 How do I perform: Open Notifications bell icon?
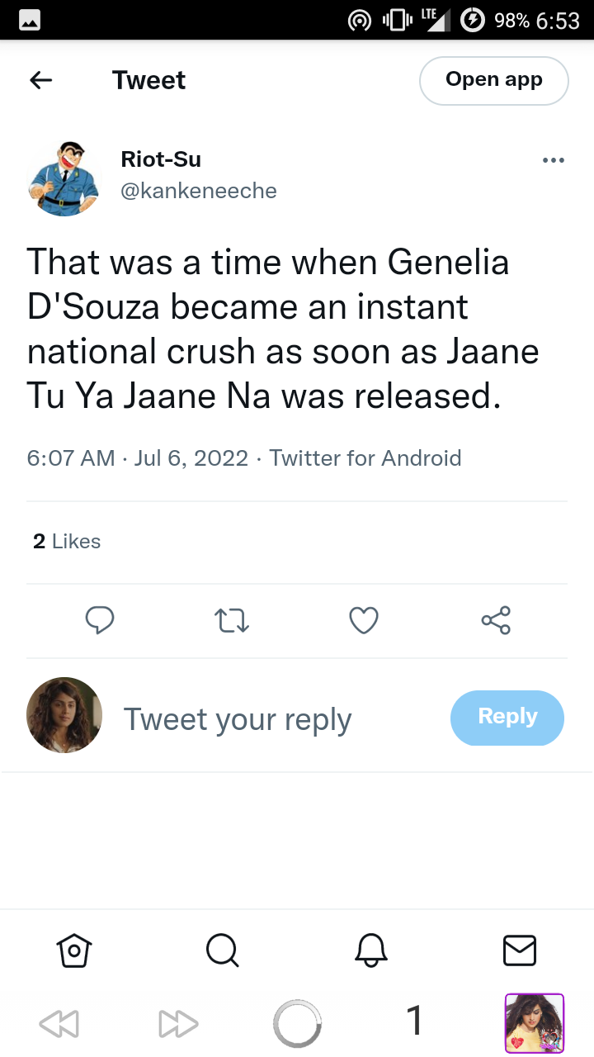[371, 950]
